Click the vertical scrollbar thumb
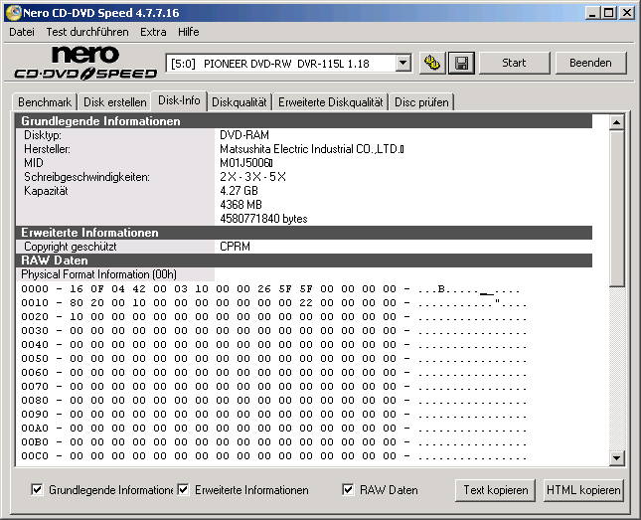 (616, 208)
